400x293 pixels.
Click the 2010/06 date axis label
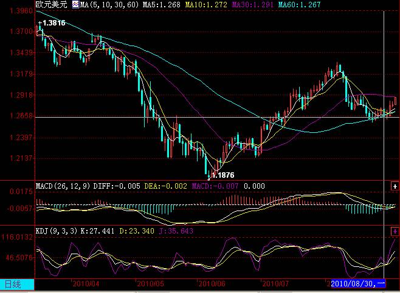coord(212,283)
